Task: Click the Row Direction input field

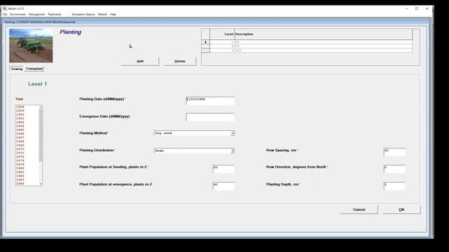Action: 394,169
